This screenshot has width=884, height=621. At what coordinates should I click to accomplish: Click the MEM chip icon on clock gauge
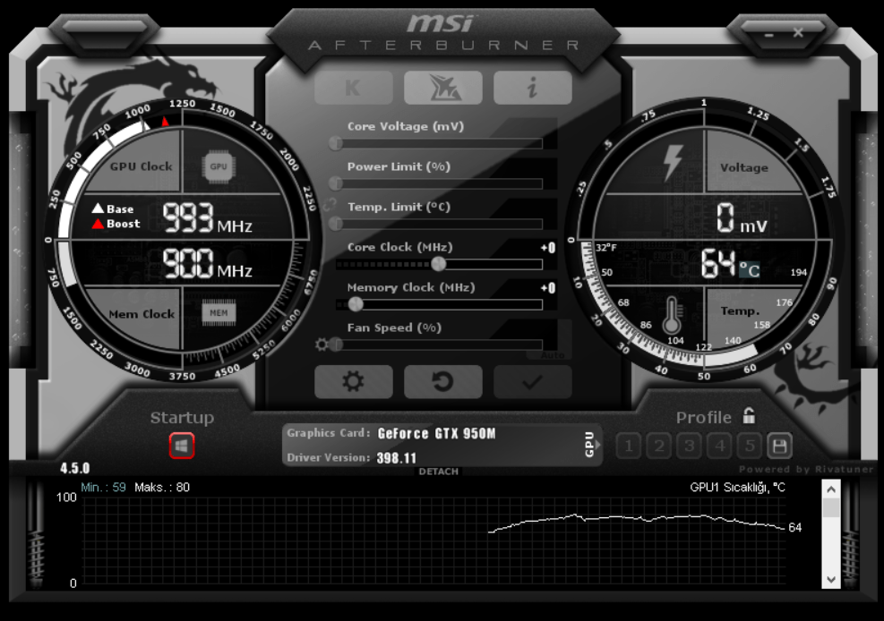point(219,313)
